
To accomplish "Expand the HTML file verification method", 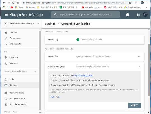I will tap(139, 57).
